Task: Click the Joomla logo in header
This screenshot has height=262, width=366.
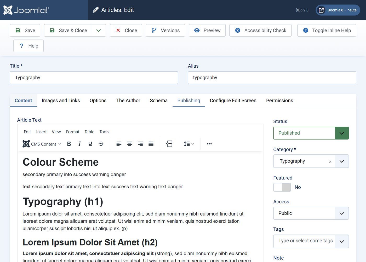Action: [x=26, y=10]
